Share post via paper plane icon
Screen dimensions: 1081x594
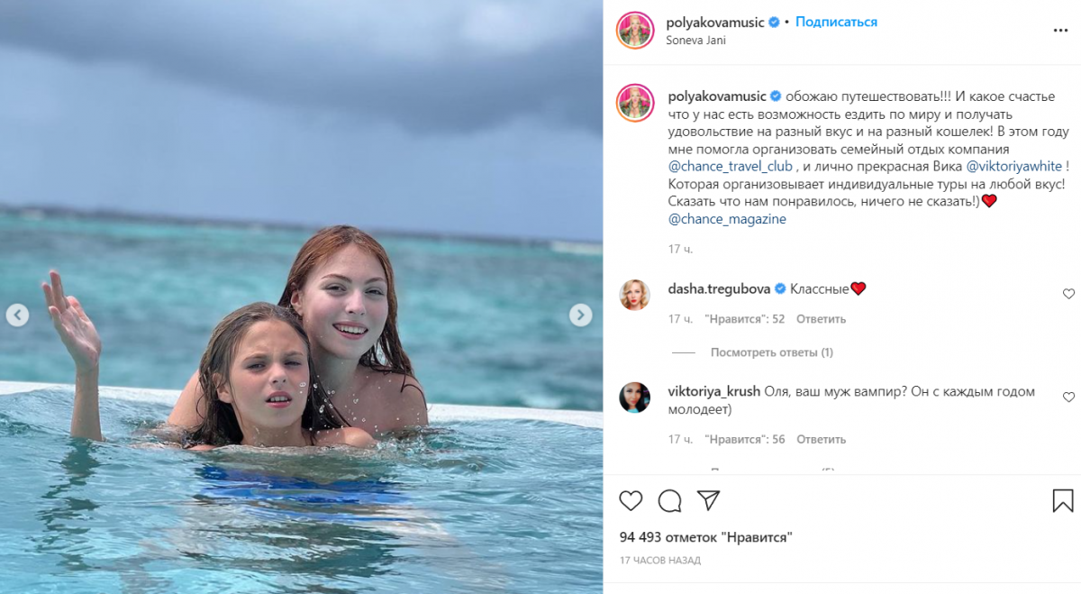[x=709, y=500]
